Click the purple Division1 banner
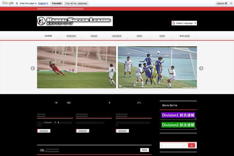Screen dimensions: 234x156 pos(178,115)
